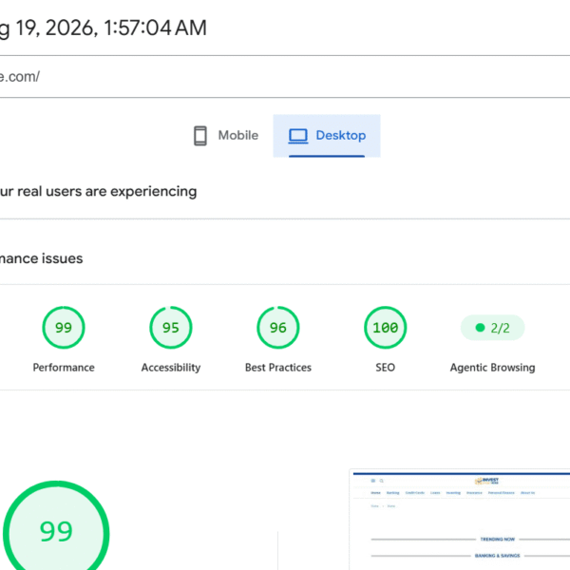
Task: Focus the URL input field
Action: point(285,77)
